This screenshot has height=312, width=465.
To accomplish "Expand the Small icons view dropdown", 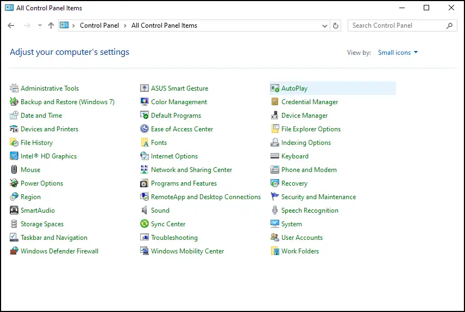I will (x=398, y=53).
